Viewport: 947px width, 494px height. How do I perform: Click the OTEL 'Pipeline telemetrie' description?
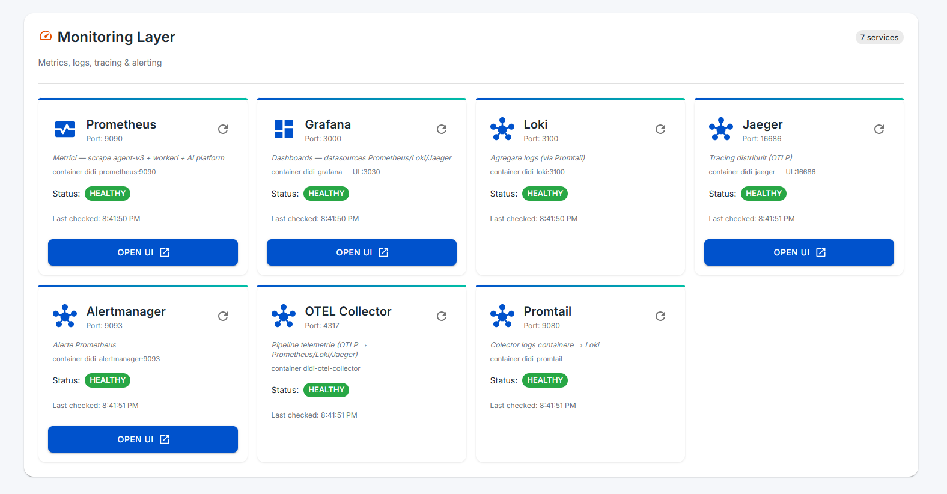pyautogui.click(x=319, y=350)
